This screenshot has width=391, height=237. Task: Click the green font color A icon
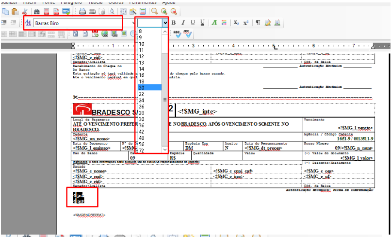click(214, 23)
